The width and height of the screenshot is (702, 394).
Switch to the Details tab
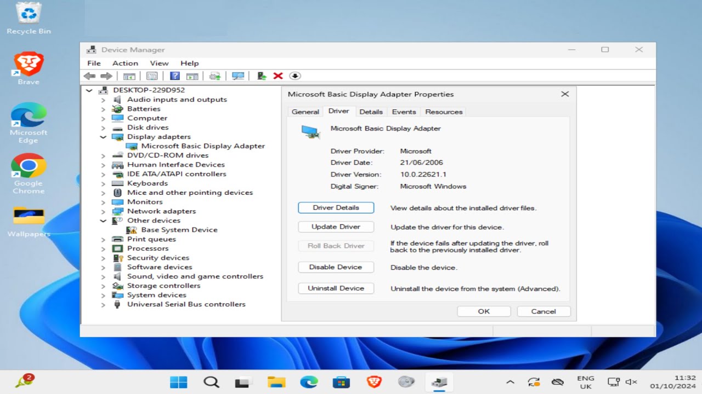[x=371, y=112]
